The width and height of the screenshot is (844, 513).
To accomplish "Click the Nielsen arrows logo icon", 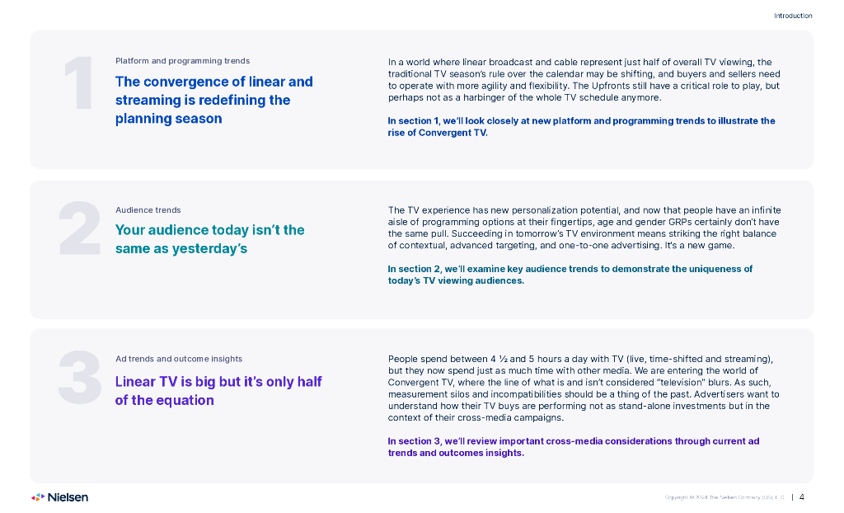I will tap(38, 497).
